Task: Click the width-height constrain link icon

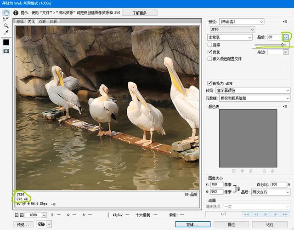Action: pyautogui.click(x=238, y=188)
